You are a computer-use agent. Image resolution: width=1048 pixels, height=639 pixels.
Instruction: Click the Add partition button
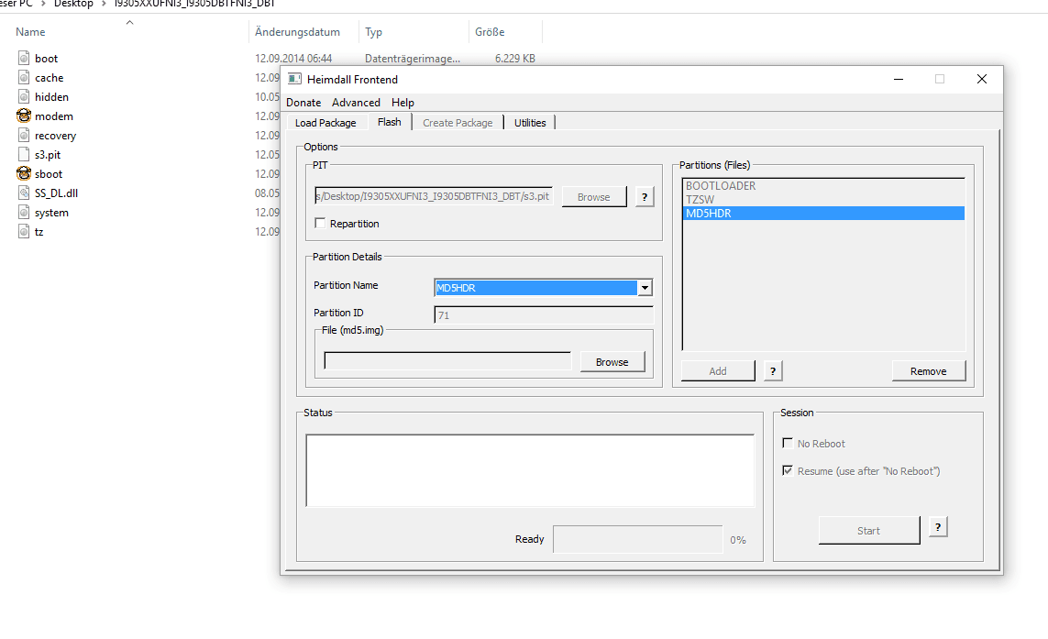coord(718,371)
